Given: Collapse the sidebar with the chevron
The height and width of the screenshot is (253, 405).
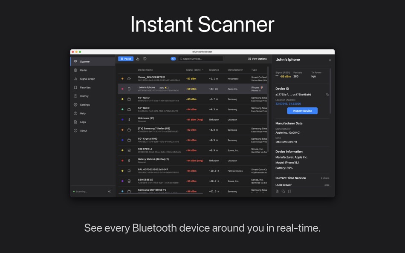Looking at the screenshot, I should click(109, 191).
